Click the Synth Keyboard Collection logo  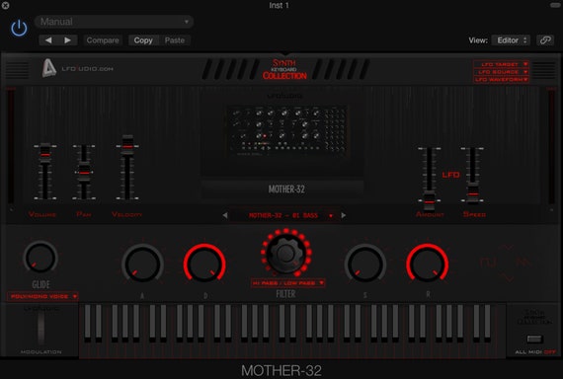[284, 69]
